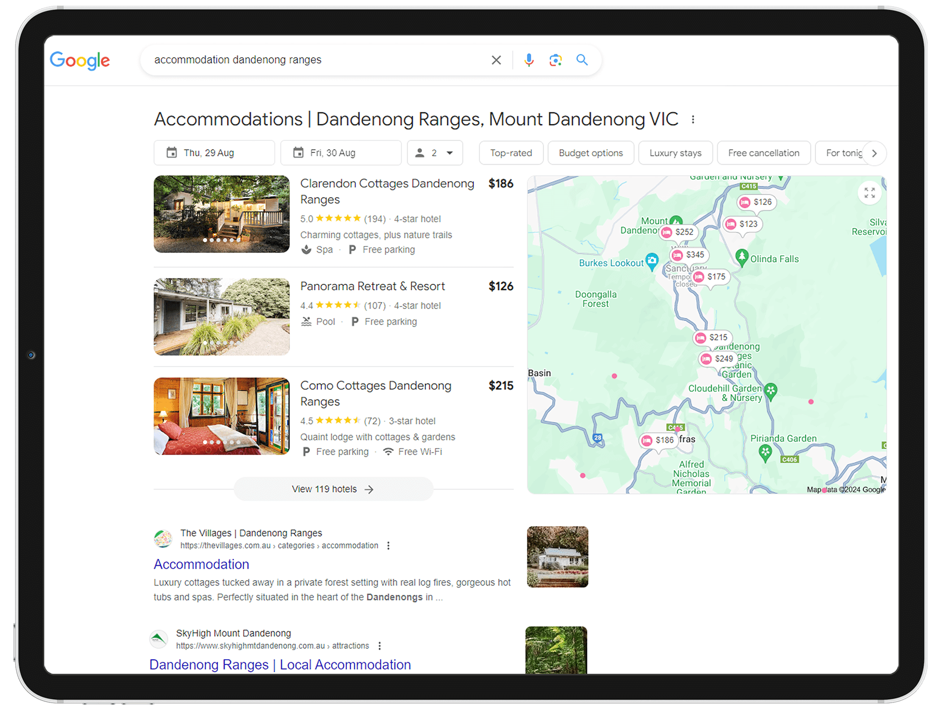This screenshot has height=716, width=936.
Task: Click View 119 hotels button
Action: point(333,489)
